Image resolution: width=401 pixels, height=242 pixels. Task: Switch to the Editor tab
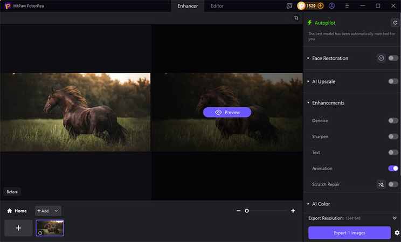(217, 6)
